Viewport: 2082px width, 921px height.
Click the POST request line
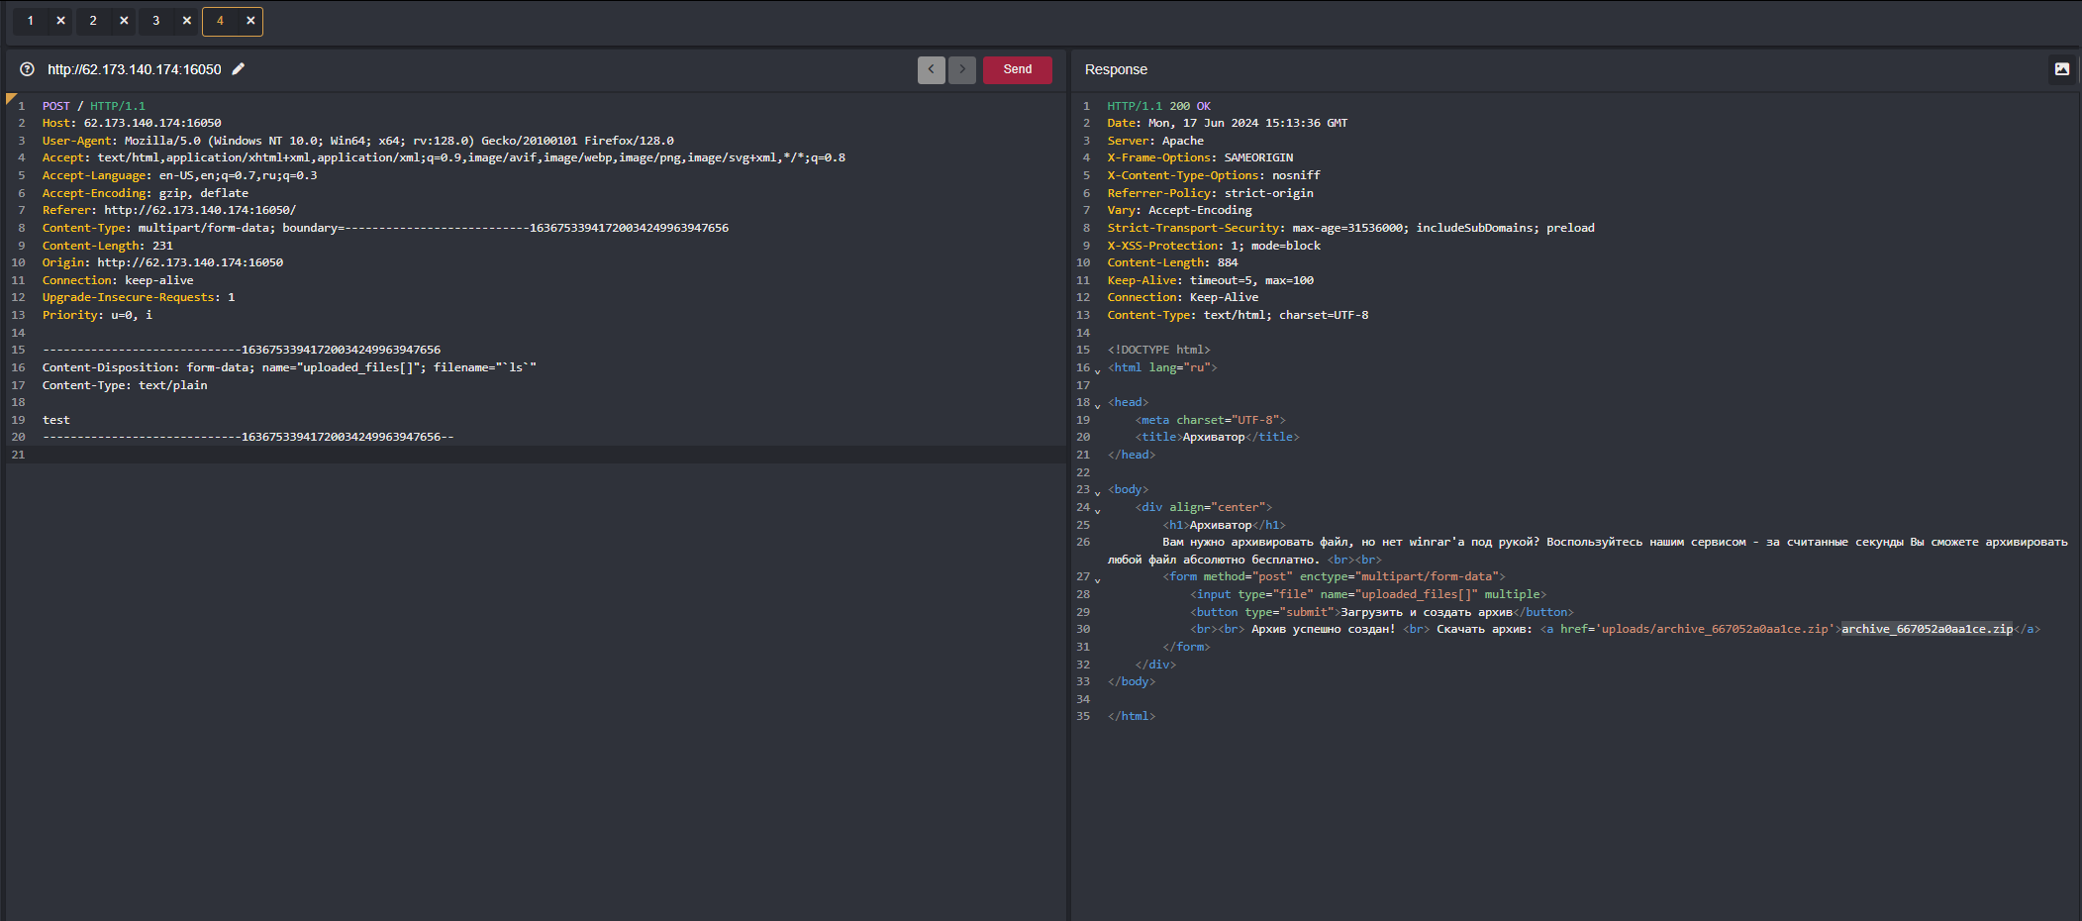(x=94, y=106)
